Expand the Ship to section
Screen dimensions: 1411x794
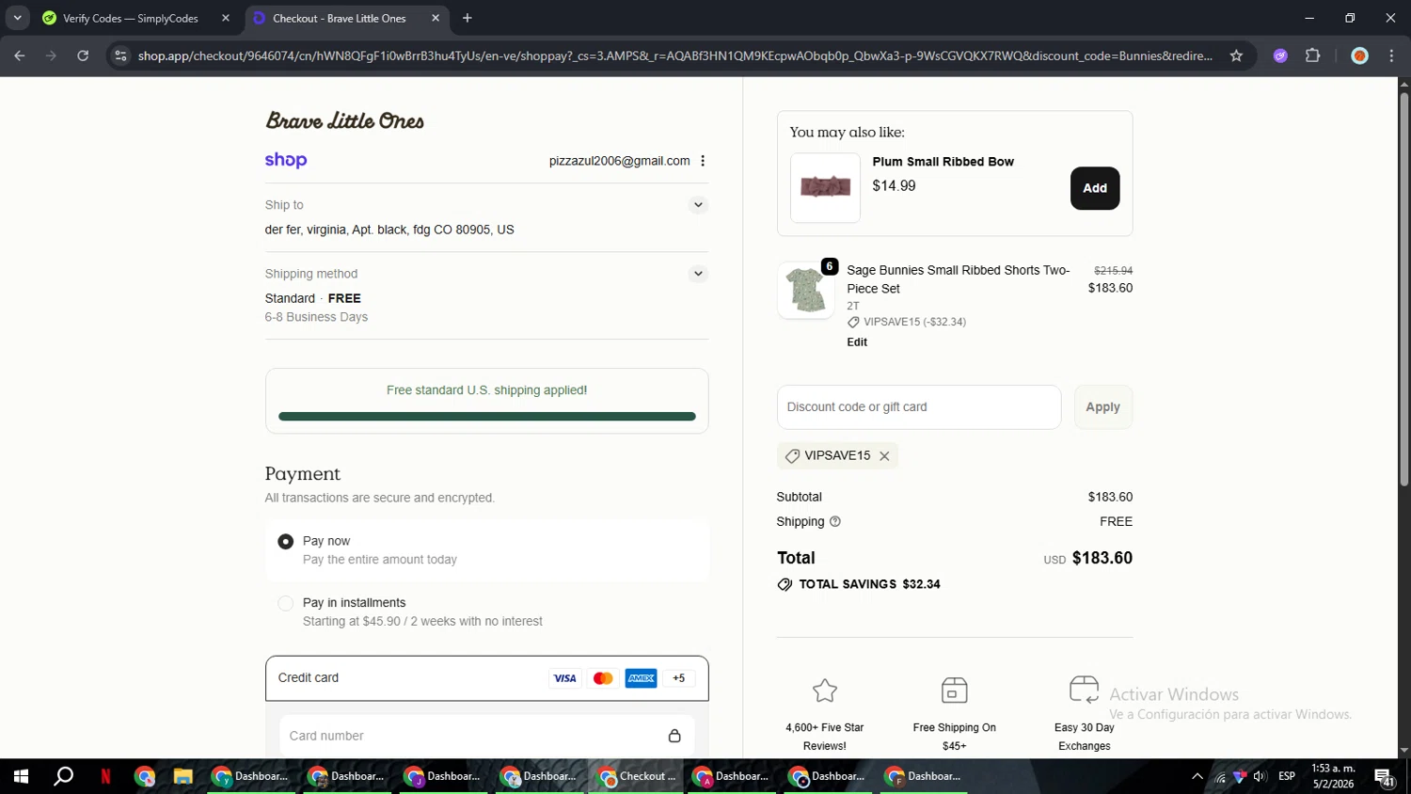tap(698, 205)
